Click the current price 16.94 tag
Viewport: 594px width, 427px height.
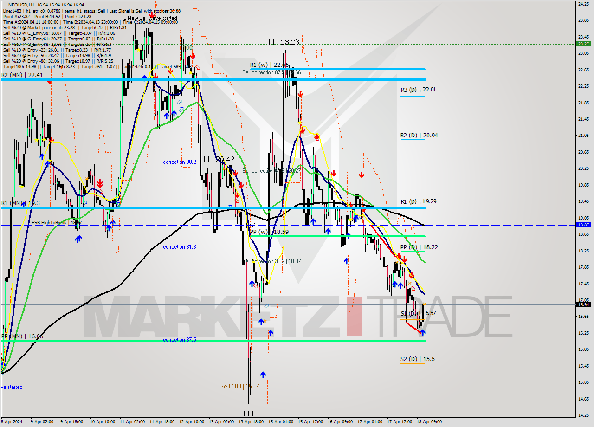[x=583, y=304]
